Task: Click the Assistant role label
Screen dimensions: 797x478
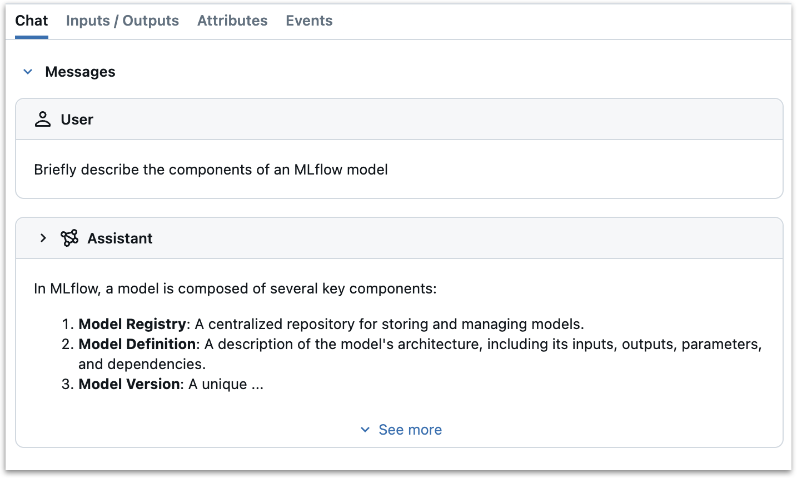Action: point(120,238)
